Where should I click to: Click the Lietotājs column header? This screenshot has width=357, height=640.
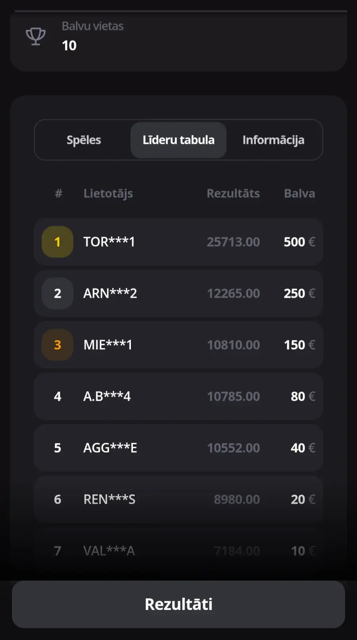point(108,193)
